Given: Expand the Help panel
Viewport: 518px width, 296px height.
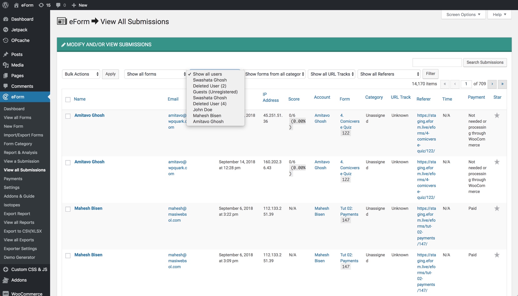Looking at the screenshot, I should pyautogui.click(x=500, y=15).
